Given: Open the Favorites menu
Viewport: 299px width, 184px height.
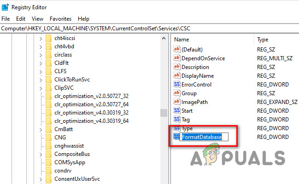Looking at the screenshot, I should pos(60,19).
